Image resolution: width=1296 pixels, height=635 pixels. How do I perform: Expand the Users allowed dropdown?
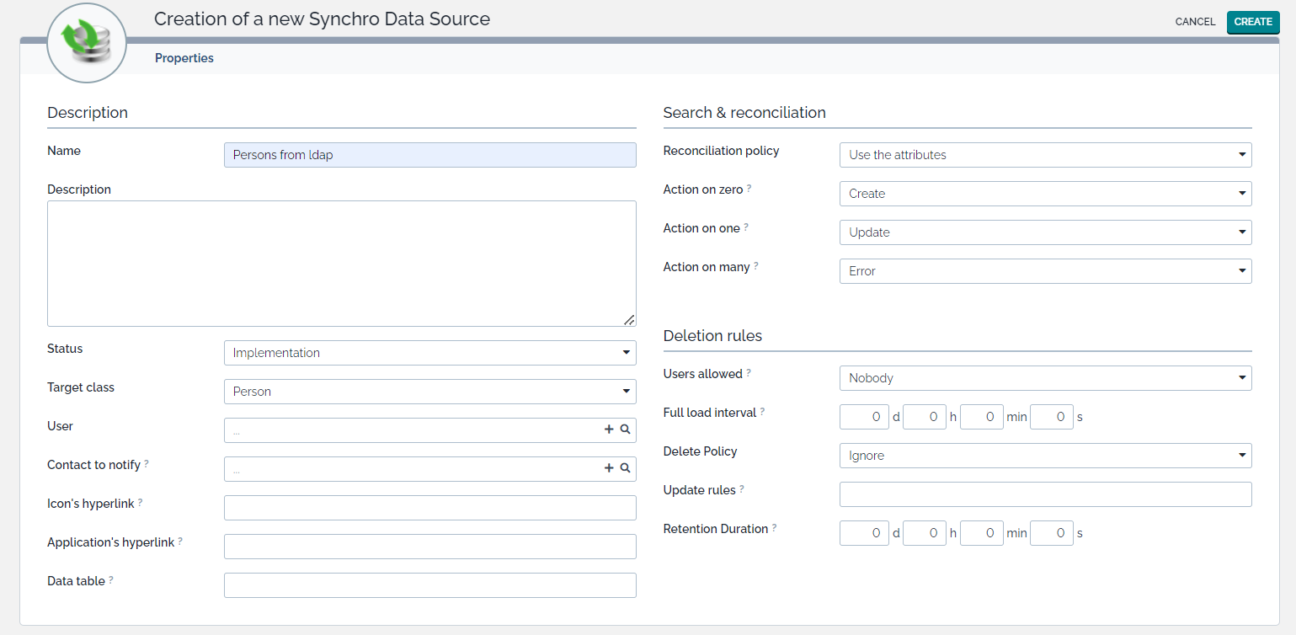point(1045,378)
